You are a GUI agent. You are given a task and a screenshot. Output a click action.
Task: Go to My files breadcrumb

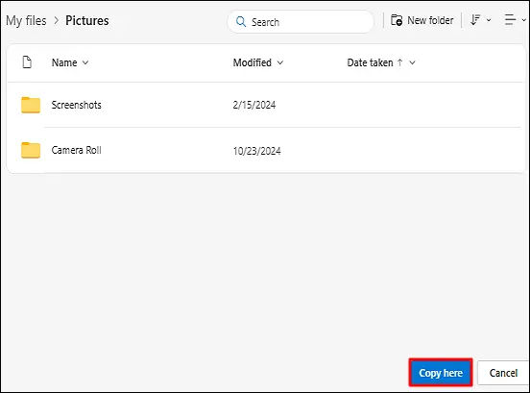pyautogui.click(x=26, y=20)
